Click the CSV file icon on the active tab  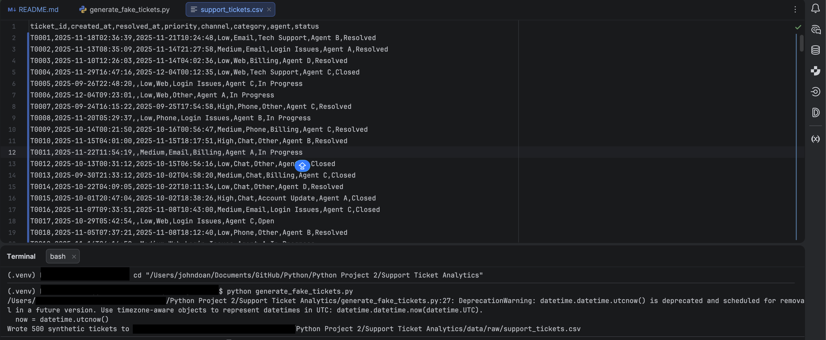pyautogui.click(x=193, y=9)
